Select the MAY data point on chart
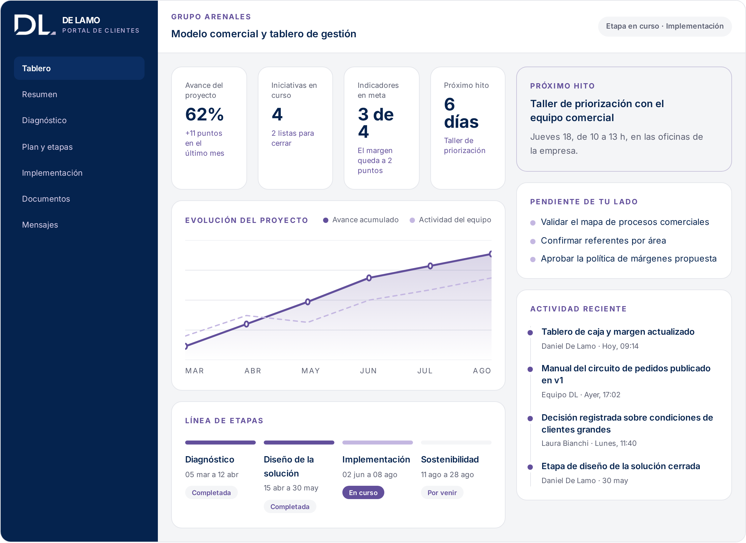 pyautogui.click(x=308, y=302)
